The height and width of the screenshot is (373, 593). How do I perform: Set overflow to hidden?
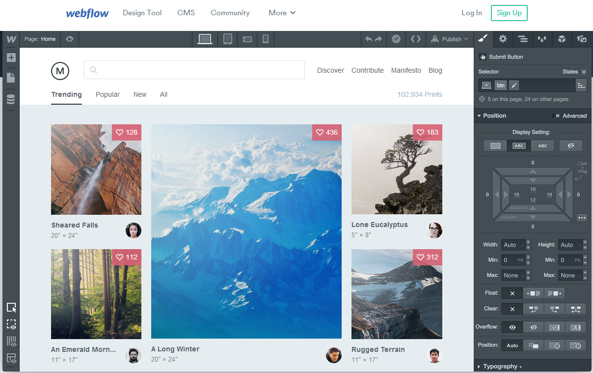coord(533,327)
